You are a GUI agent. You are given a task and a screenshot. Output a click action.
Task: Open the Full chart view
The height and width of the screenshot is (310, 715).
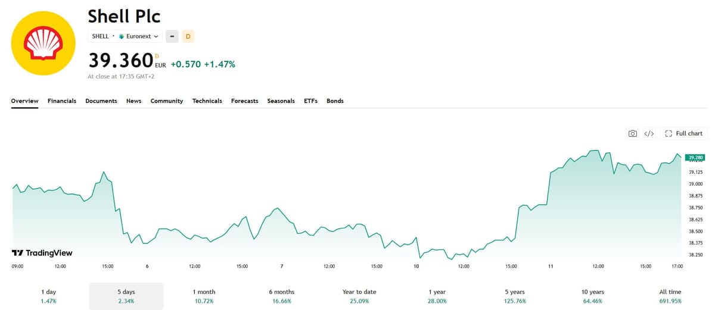(x=683, y=133)
